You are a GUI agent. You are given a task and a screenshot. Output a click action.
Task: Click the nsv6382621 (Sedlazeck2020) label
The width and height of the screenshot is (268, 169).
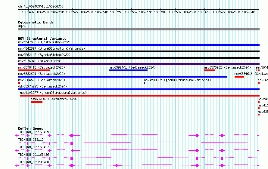pos(42,74)
